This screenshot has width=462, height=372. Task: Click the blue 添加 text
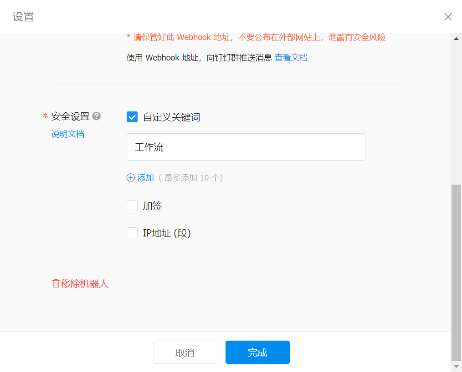pyautogui.click(x=146, y=178)
